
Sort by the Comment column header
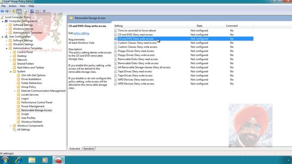click(232, 26)
